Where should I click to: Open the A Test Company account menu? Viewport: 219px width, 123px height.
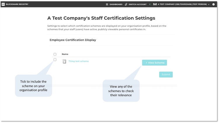pyautogui.click(x=182, y=4)
